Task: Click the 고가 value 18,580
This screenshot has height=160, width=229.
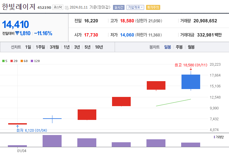Action: coord(127,21)
